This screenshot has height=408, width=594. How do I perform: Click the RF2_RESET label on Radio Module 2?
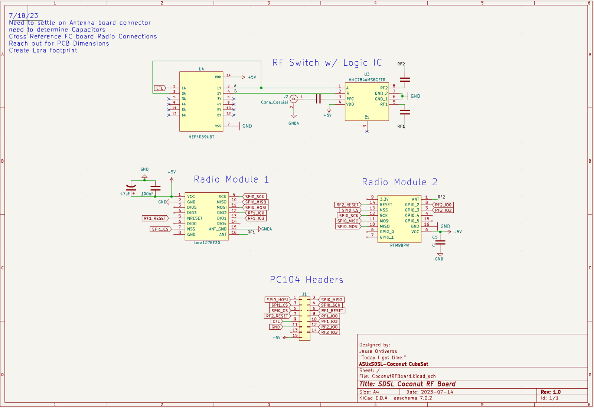347,204
